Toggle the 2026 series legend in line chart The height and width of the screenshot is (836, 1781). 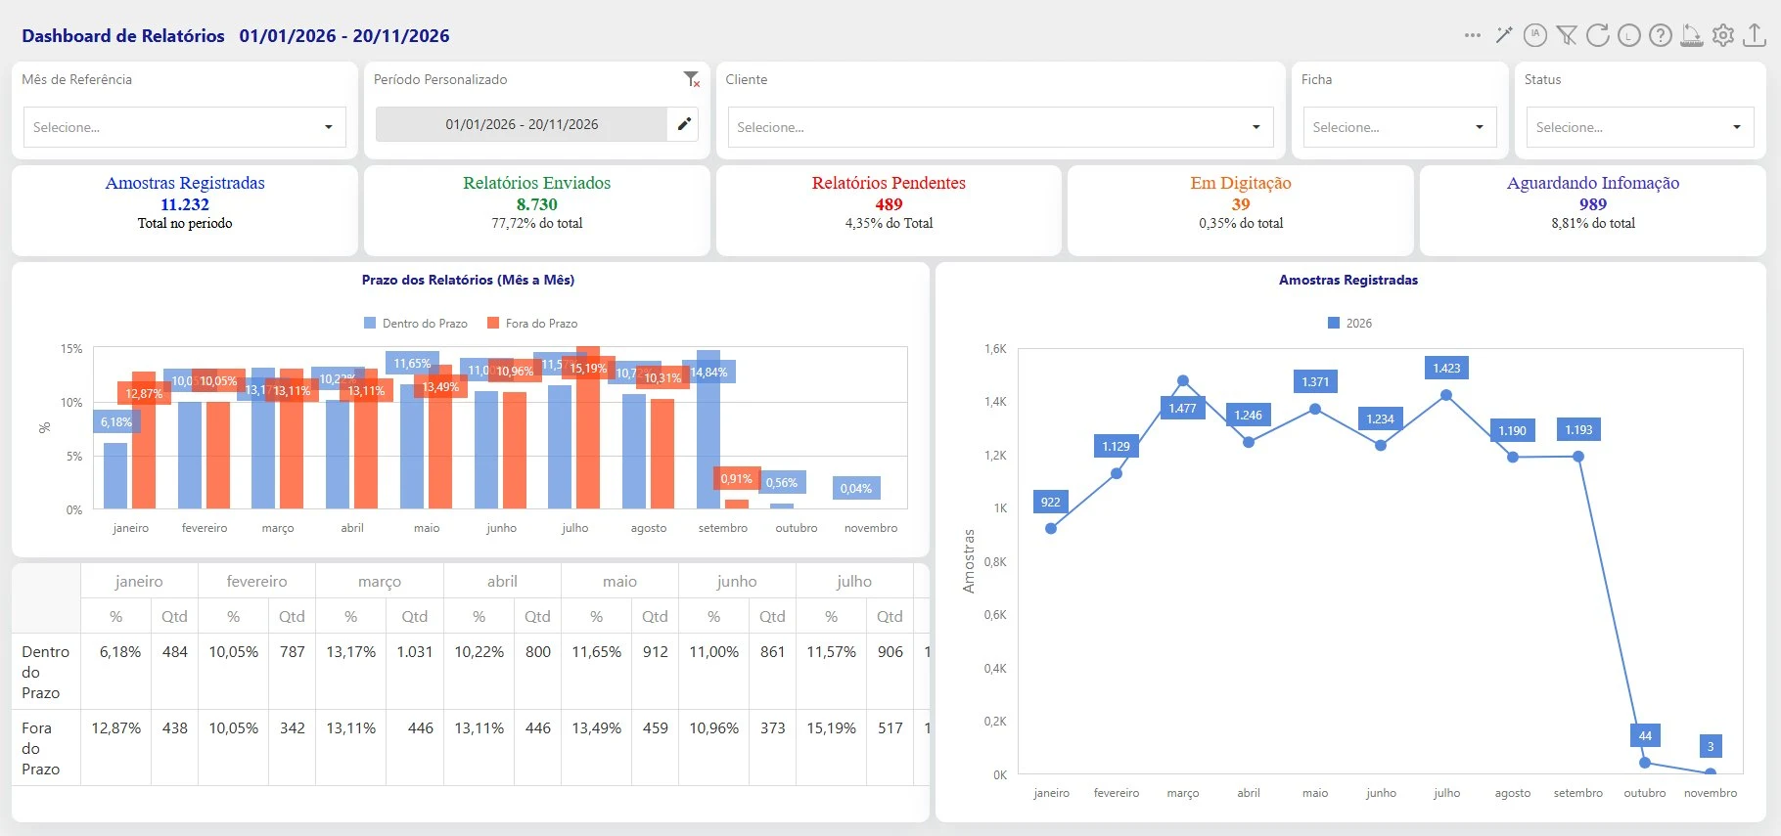(x=1349, y=324)
